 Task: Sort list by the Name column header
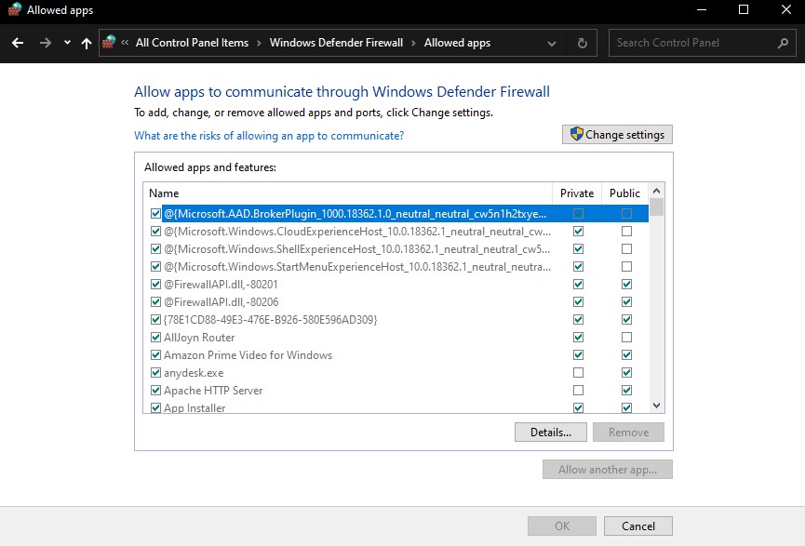(347, 193)
